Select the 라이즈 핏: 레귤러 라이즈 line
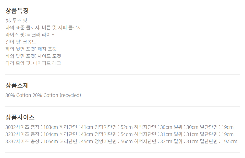245x158 pixels. pos(30,35)
